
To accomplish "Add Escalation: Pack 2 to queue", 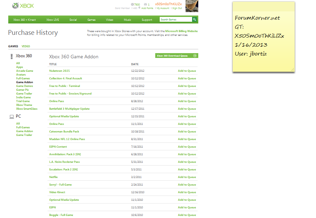I will tap(187, 169).
